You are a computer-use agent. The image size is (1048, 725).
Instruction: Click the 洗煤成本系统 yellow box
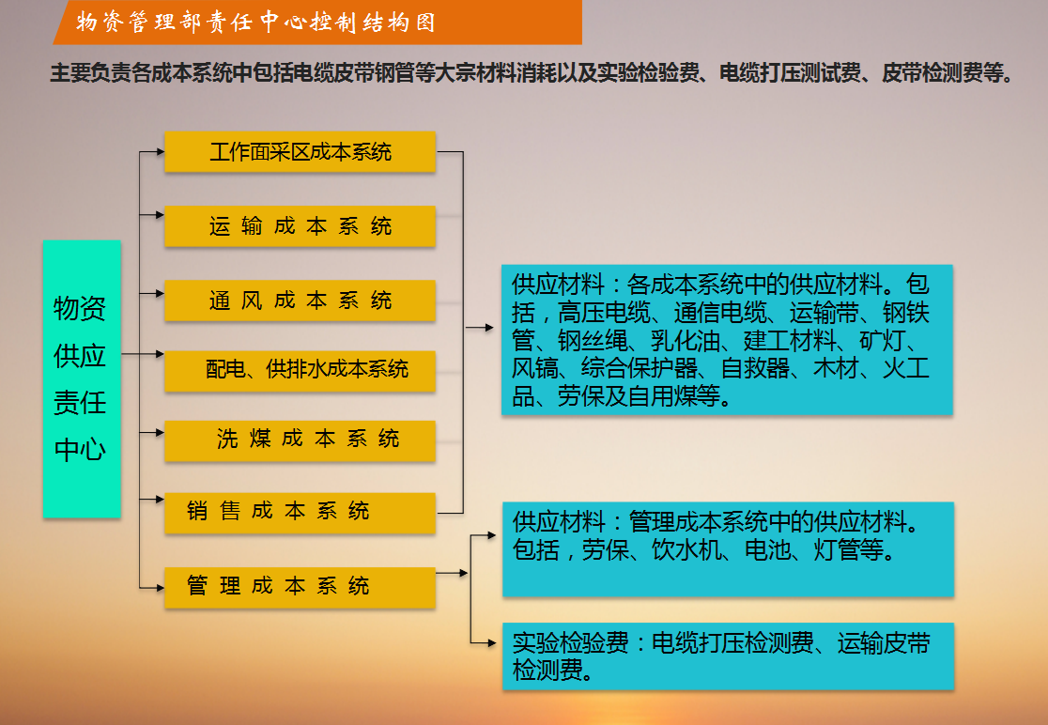(300, 440)
